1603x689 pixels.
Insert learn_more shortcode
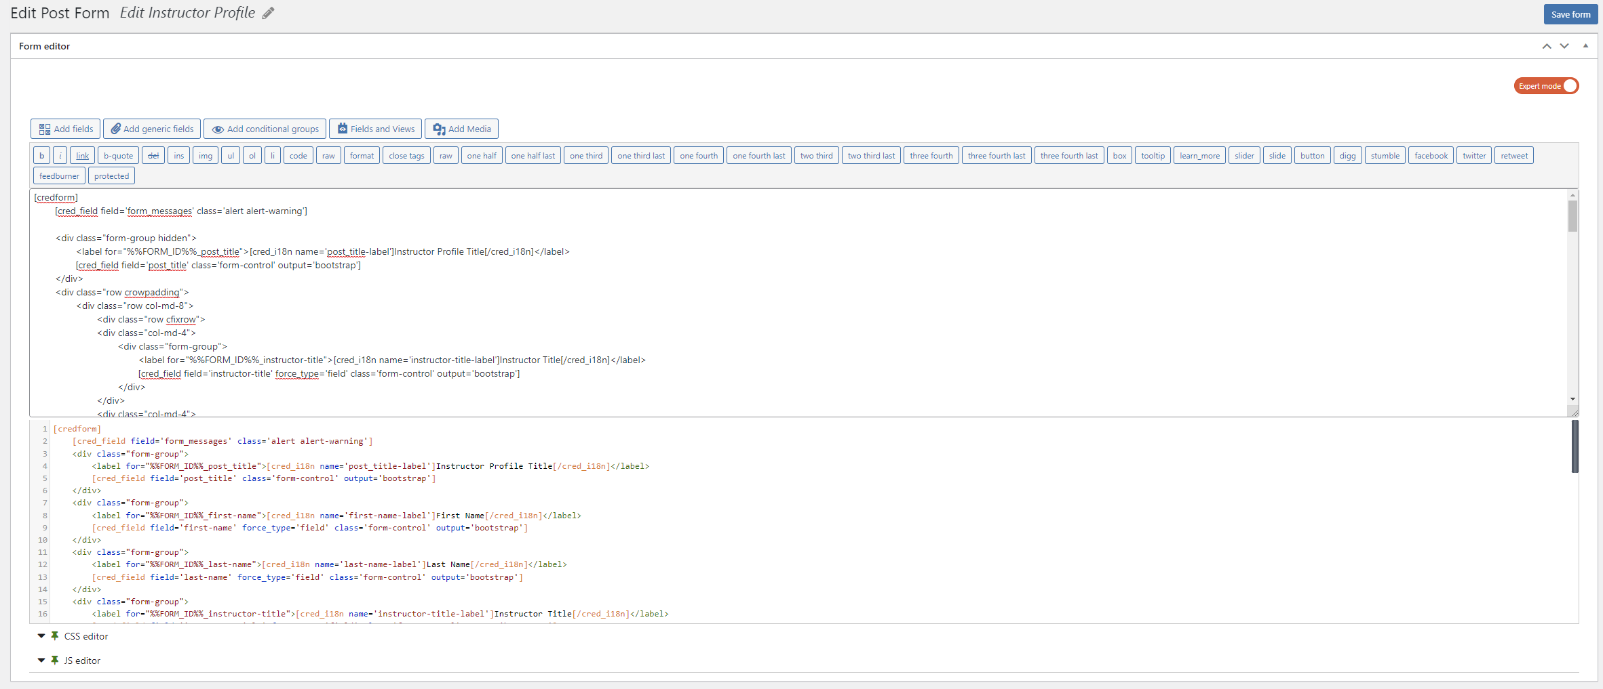click(x=1200, y=156)
